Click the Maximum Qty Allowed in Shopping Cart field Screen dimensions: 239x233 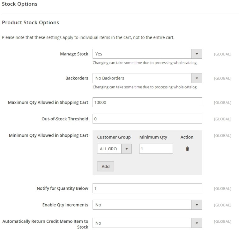point(147,102)
